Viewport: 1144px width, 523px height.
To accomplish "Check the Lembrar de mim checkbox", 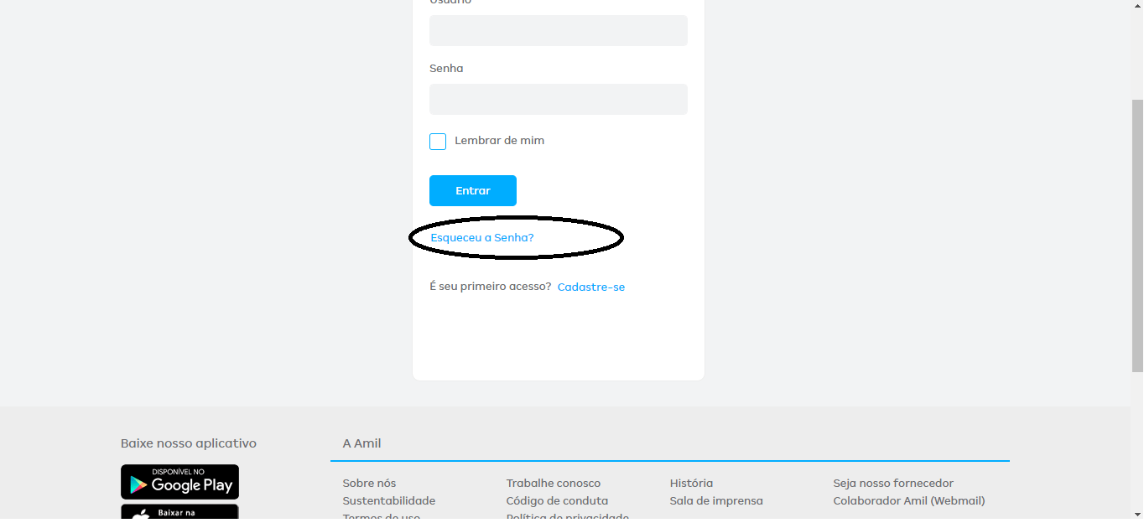I will (438, 142).
